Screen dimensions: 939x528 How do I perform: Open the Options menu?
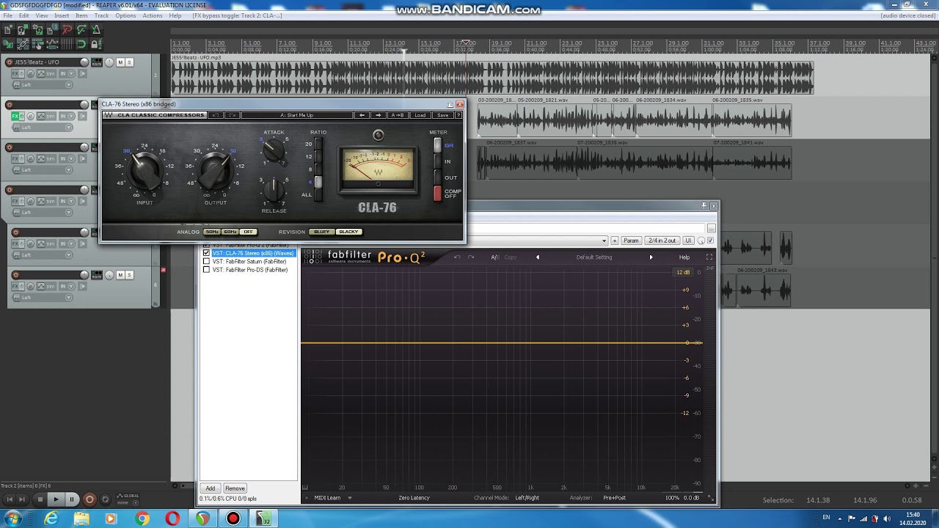pos(125,15)
